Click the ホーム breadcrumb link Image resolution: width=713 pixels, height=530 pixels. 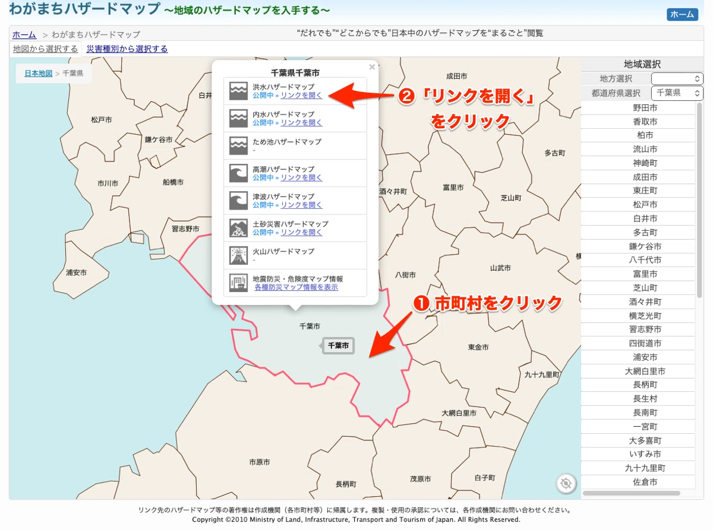[x=24, y=34]
